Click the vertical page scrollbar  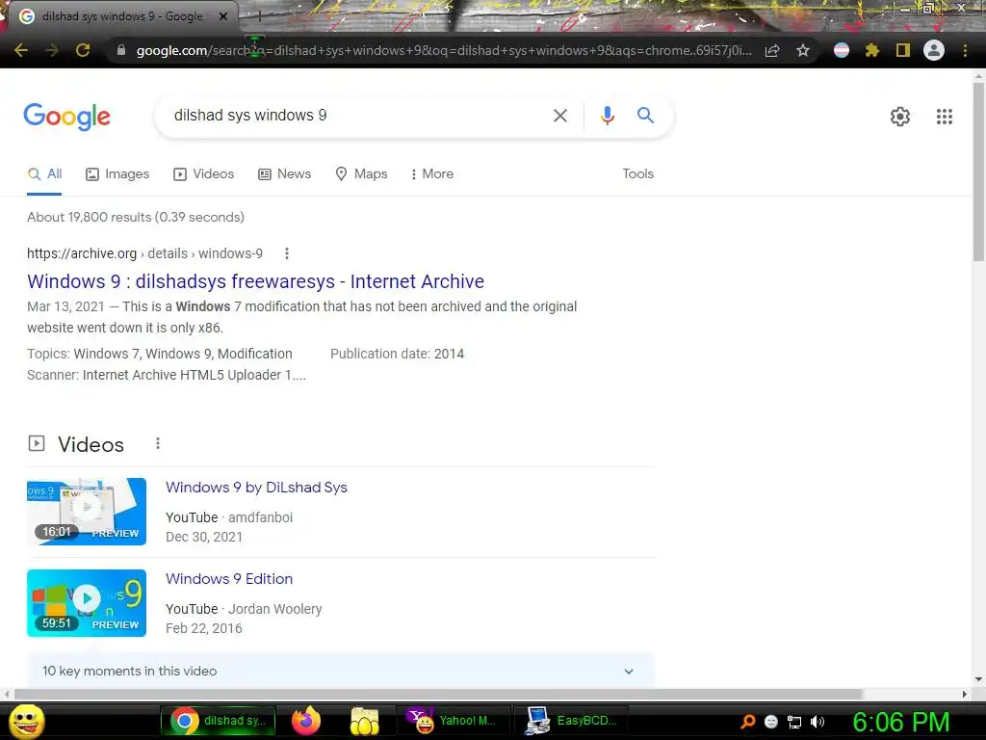978,172
